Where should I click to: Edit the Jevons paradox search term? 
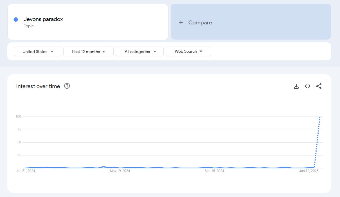click(43, 19)
